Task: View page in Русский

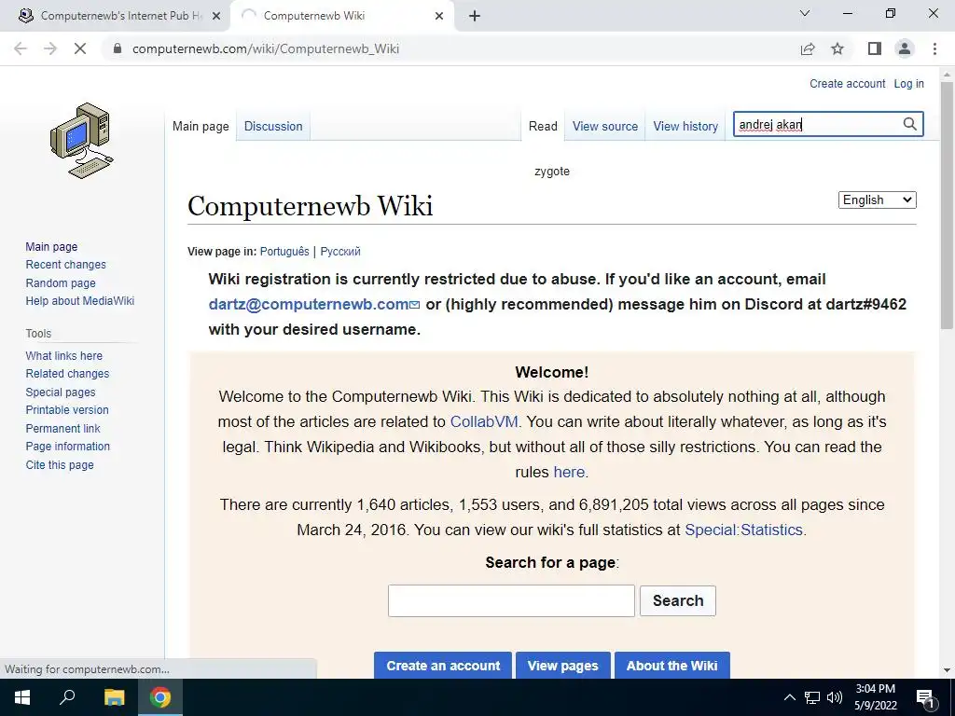Action: click(x=340, y=252)
